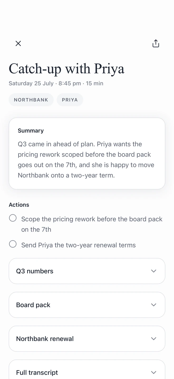Open the Northbank renewal section title
Screen dimensions: 174x379
click(x=45, y=339)
